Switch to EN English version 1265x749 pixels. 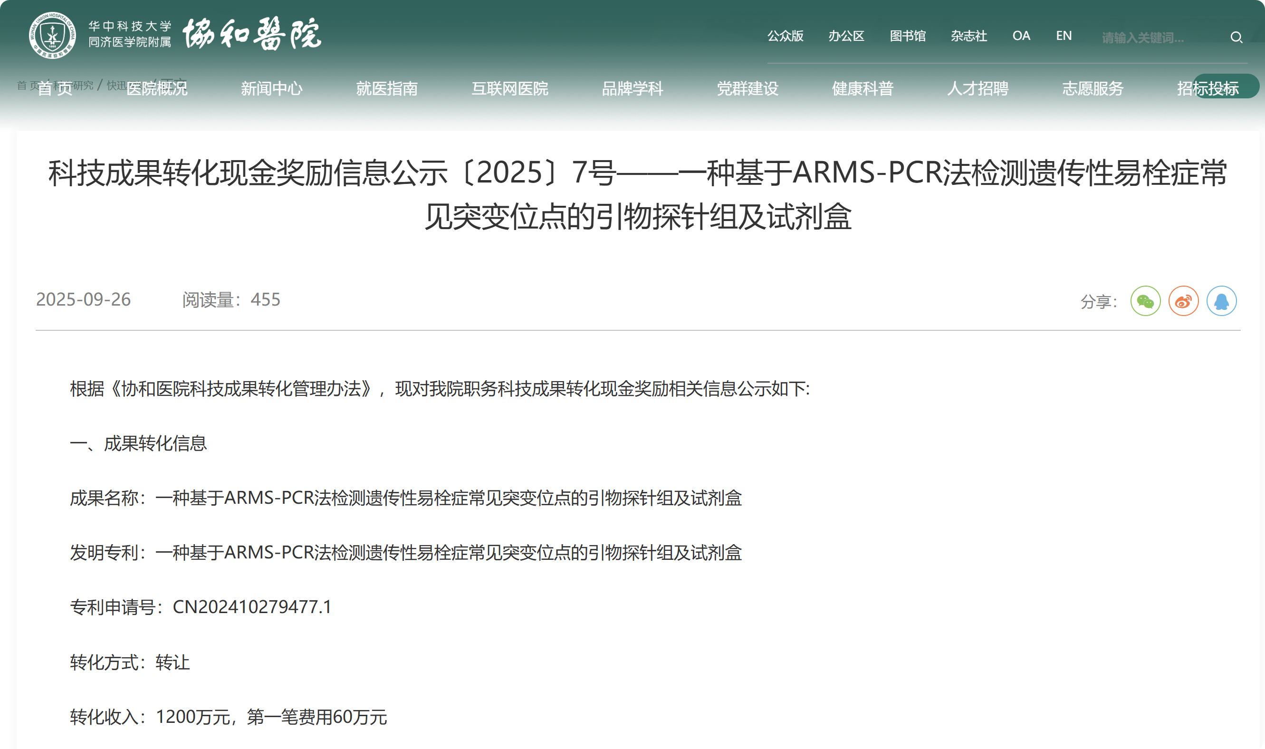tap(1064, 36)
